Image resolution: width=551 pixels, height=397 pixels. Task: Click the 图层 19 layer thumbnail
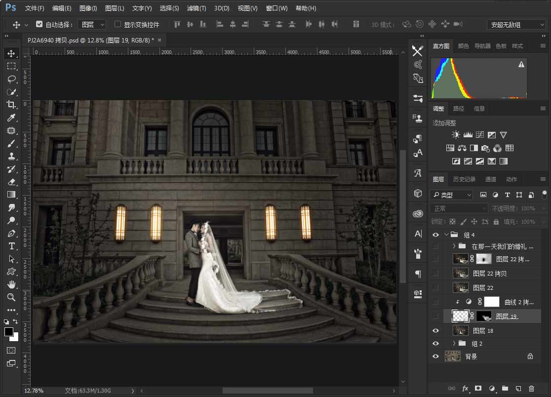tap(460, 316)
